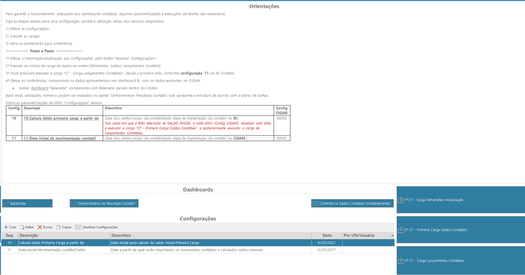This screenshot has height=275, width=525.
Task: Sort grid by Descritivo column header
Action: (211, 236)
